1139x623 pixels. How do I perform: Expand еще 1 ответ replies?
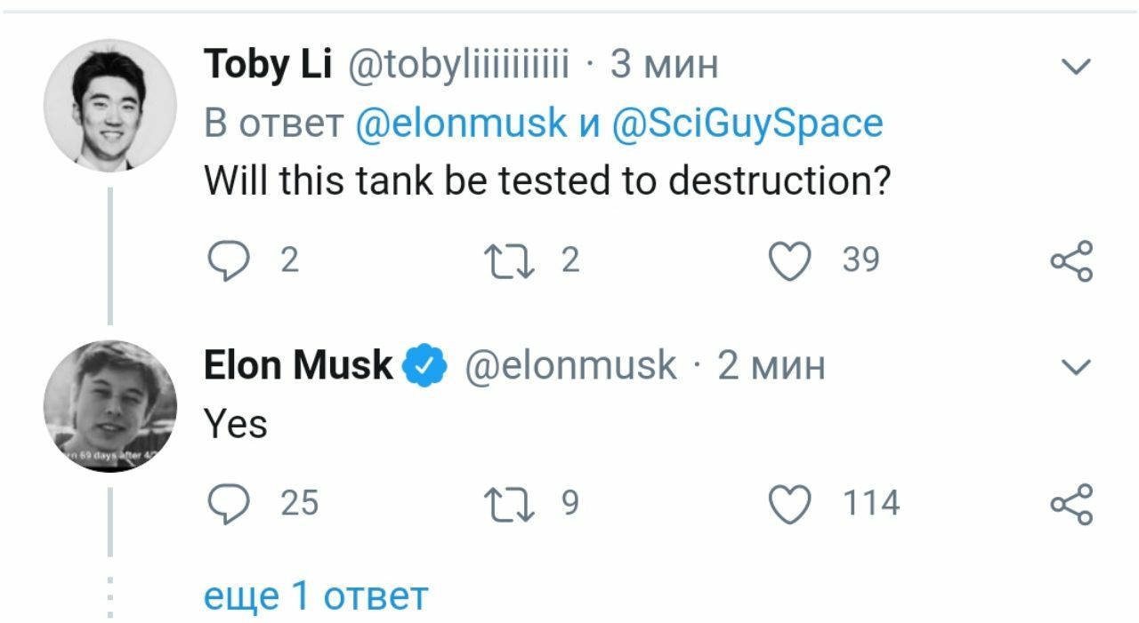[316, 595]
